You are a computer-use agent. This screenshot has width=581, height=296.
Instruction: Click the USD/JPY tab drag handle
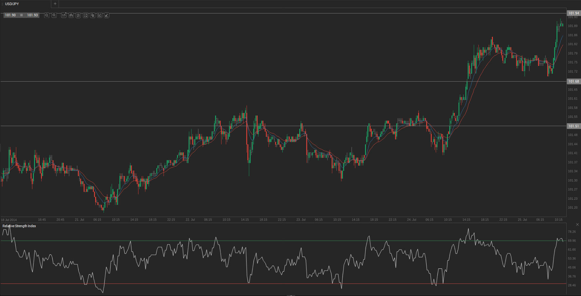[x=2, y=4]
